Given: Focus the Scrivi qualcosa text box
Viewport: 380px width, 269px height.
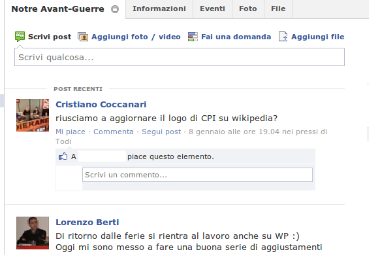Looking at the screenshot, I should click(x=180, y=57).
